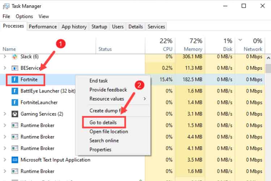The height and width of the screenshot is (181, 271).
Task: Click the BEService process icon
Action: point(15,68)
